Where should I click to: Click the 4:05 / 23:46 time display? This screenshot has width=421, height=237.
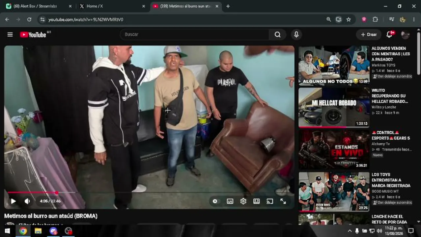(x=50, y=201)
